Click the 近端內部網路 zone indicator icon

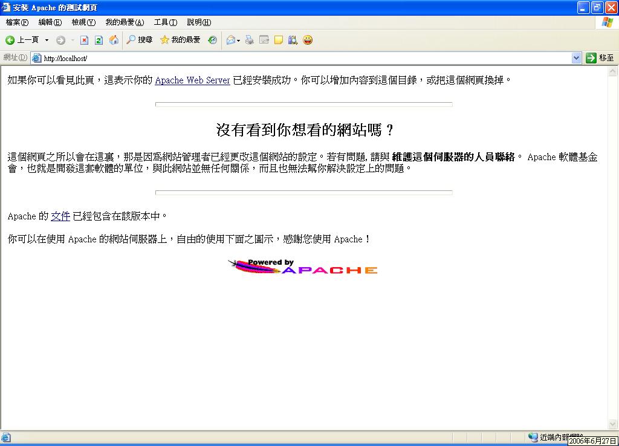click(x=533, y=438)
